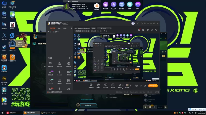Add the screen capture source (直播屏幕)

[91, 86]
